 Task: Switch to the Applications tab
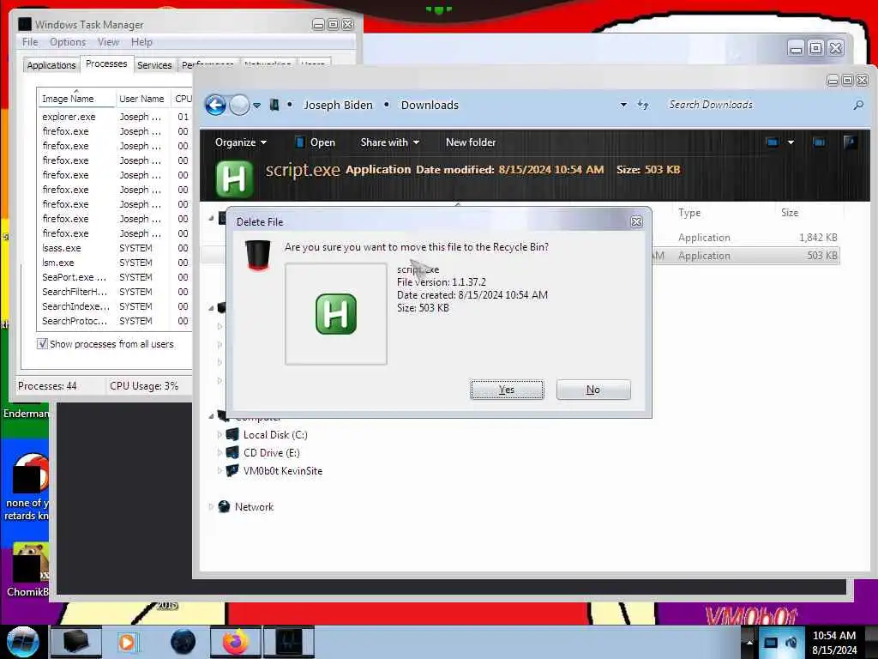51,65
